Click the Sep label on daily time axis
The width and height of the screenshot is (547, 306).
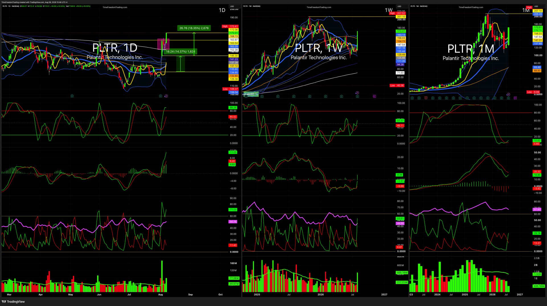[191, 295]
